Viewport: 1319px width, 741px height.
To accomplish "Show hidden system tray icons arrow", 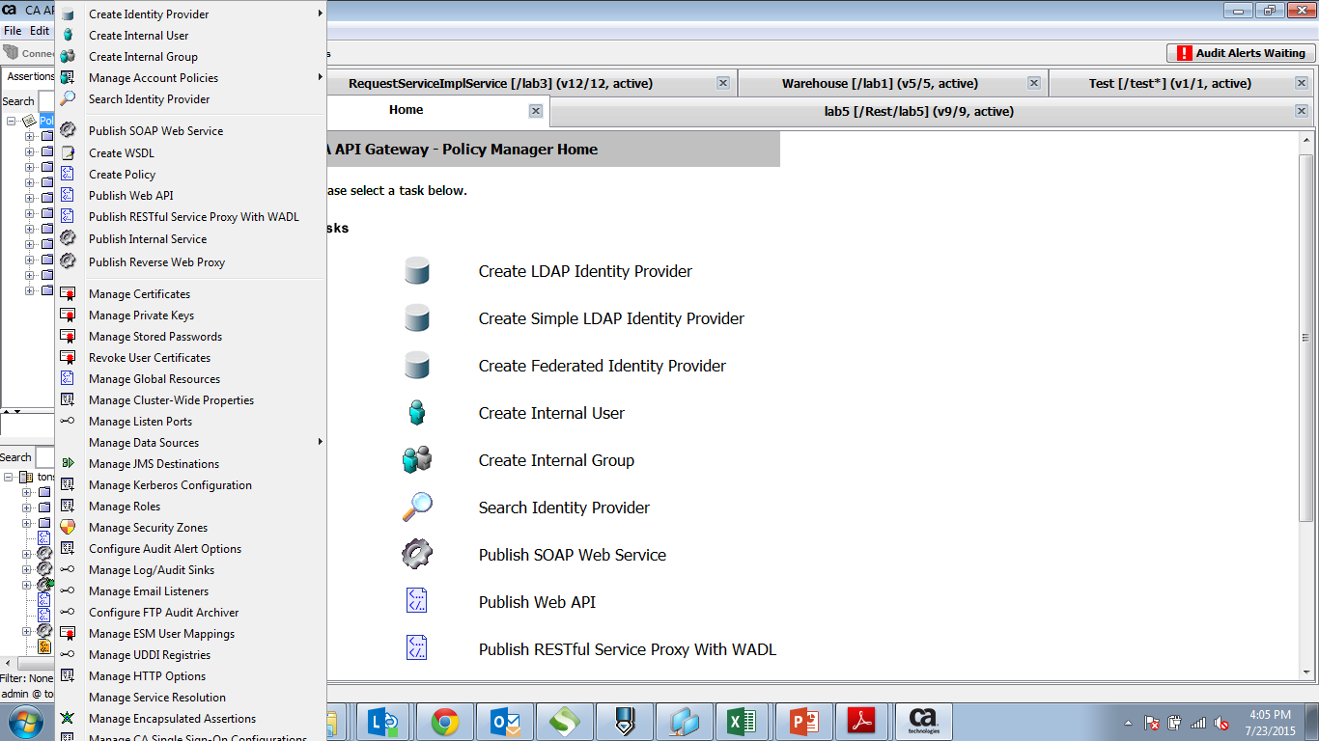I will coord(1128,723).
